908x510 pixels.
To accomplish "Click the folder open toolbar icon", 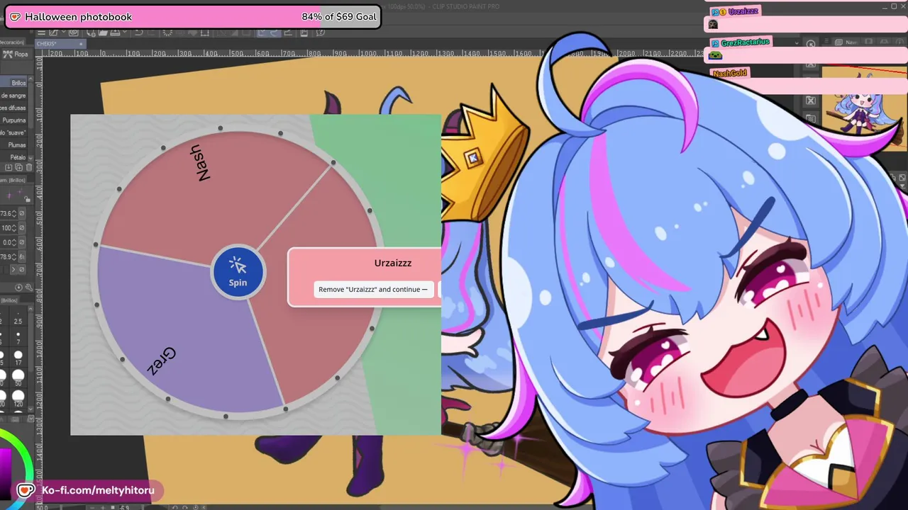I will point(103,33).
